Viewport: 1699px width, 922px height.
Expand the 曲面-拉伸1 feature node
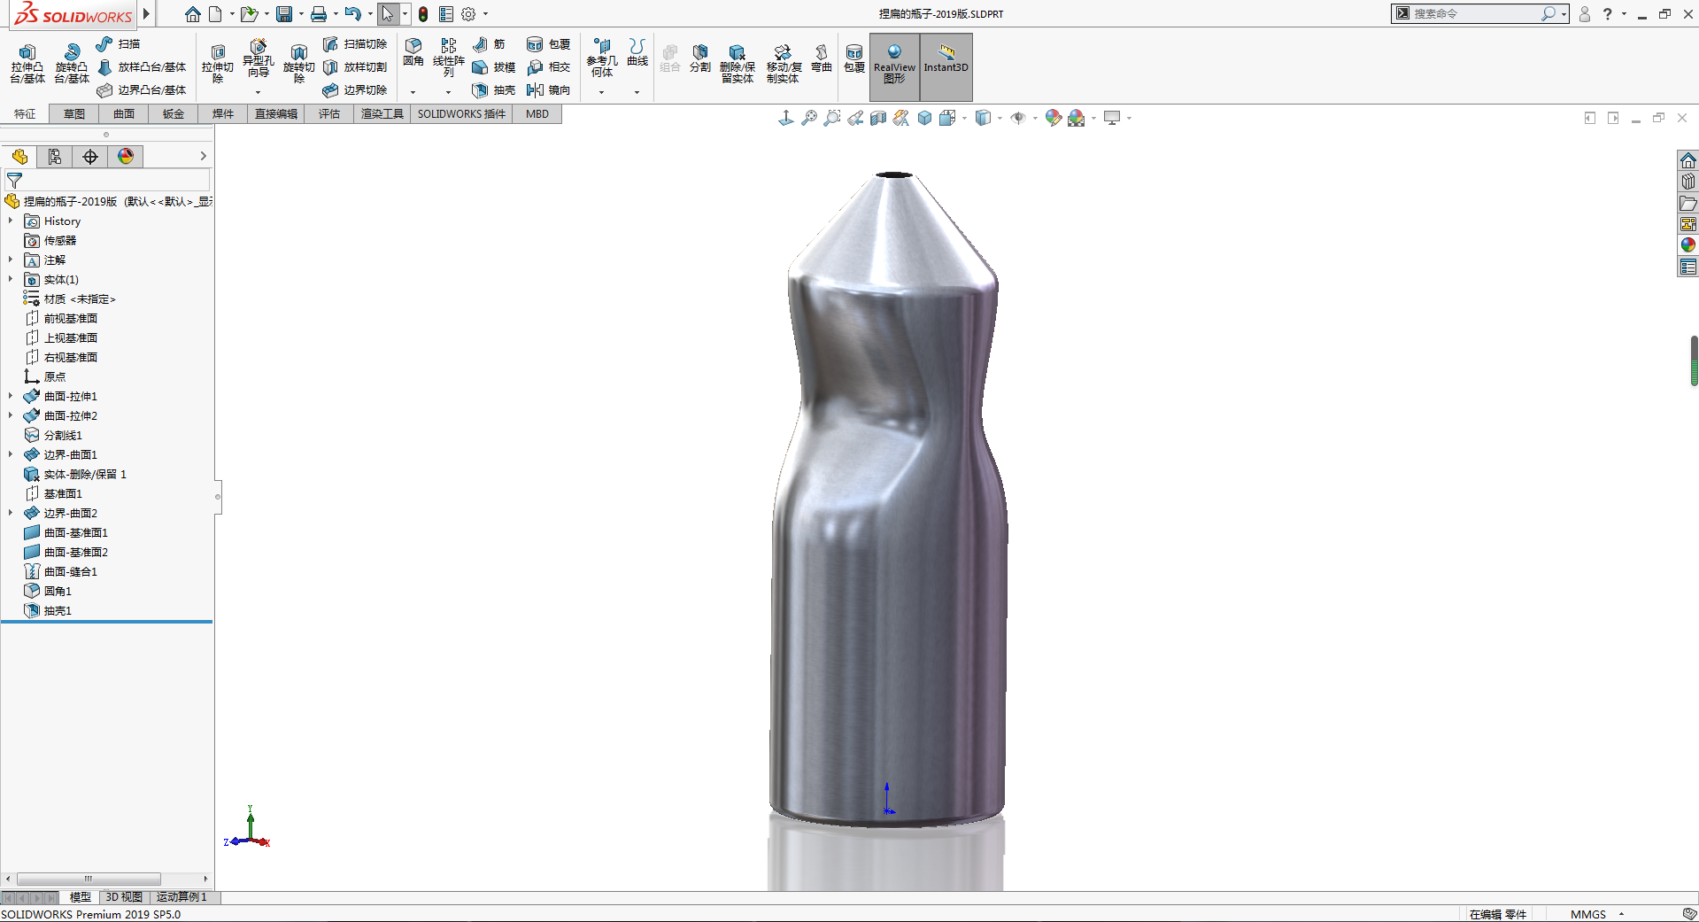pos(11,397)
